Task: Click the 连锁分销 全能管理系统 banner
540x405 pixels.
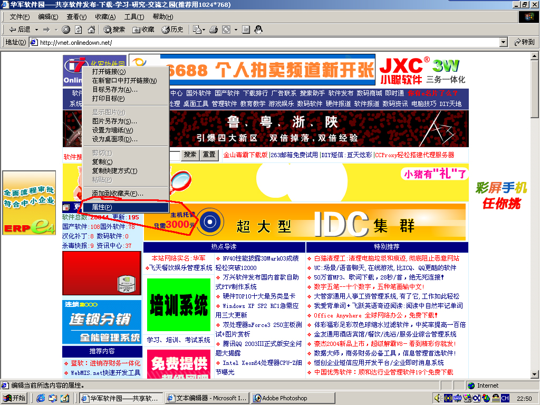Action: (x=102, y=322)
